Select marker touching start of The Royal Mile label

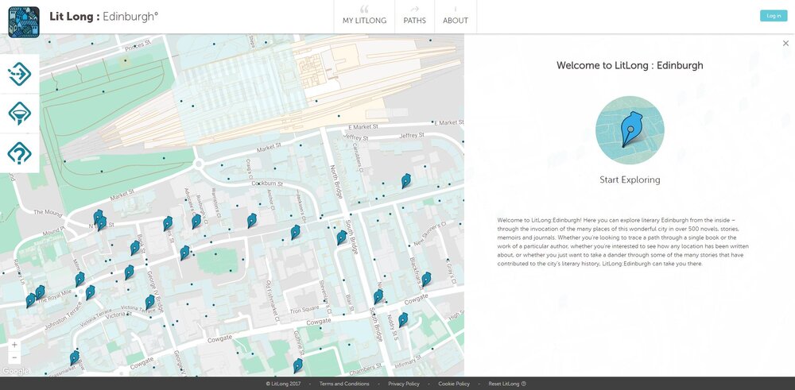point(40,292)
